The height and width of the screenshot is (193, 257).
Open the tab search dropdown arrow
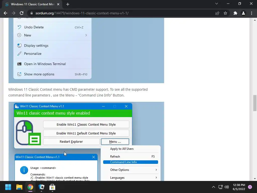point(217,4)
